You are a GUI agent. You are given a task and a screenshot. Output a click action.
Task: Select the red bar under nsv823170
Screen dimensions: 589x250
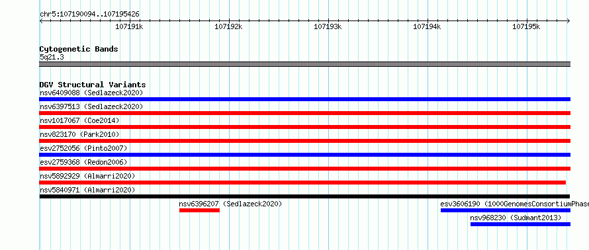[305, 141]
